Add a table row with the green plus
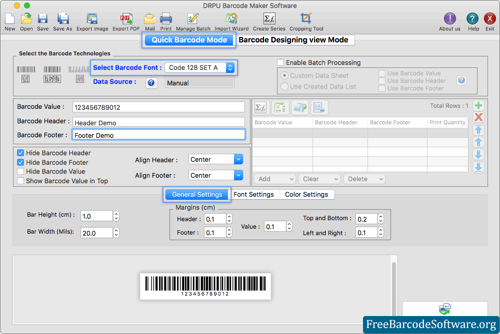Viewport: 500px width, 334px height. click(478, 105)
